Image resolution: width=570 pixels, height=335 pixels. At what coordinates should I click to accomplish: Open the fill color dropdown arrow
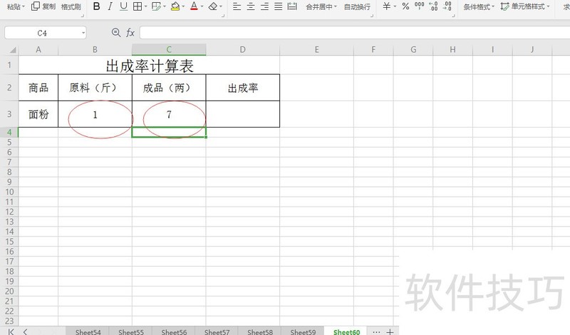click(x=185, y=7)
